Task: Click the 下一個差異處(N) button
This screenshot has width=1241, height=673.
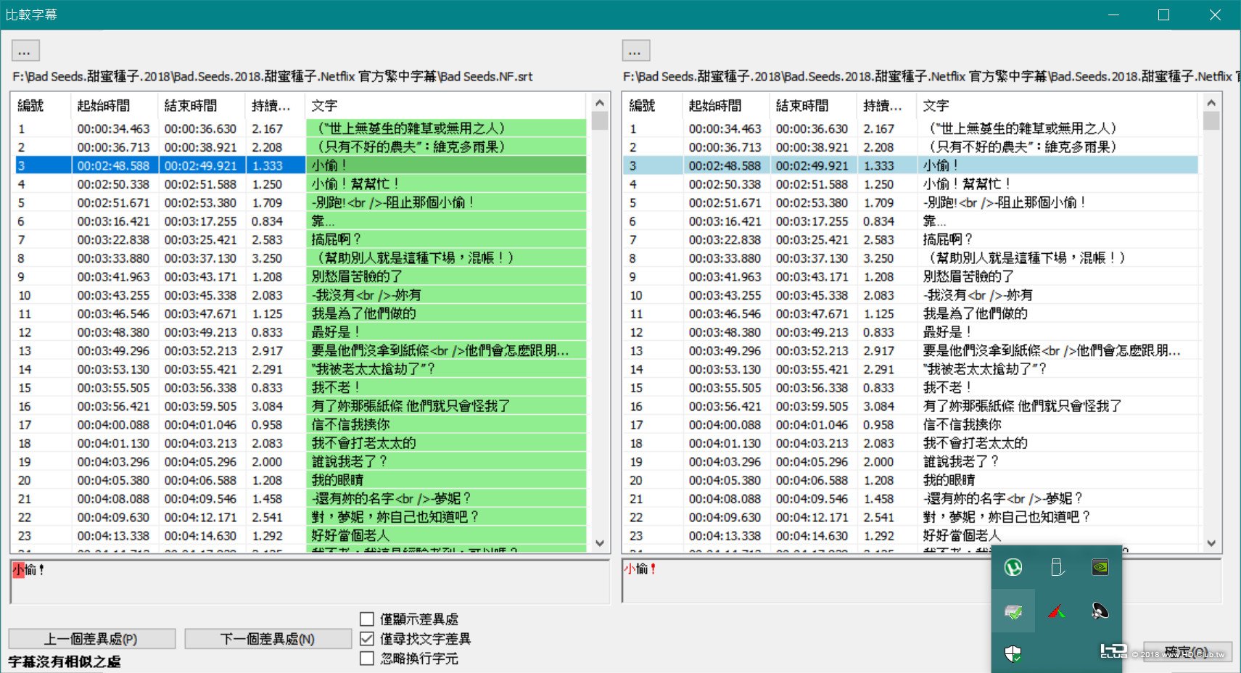Action: (x=268, y=639)
